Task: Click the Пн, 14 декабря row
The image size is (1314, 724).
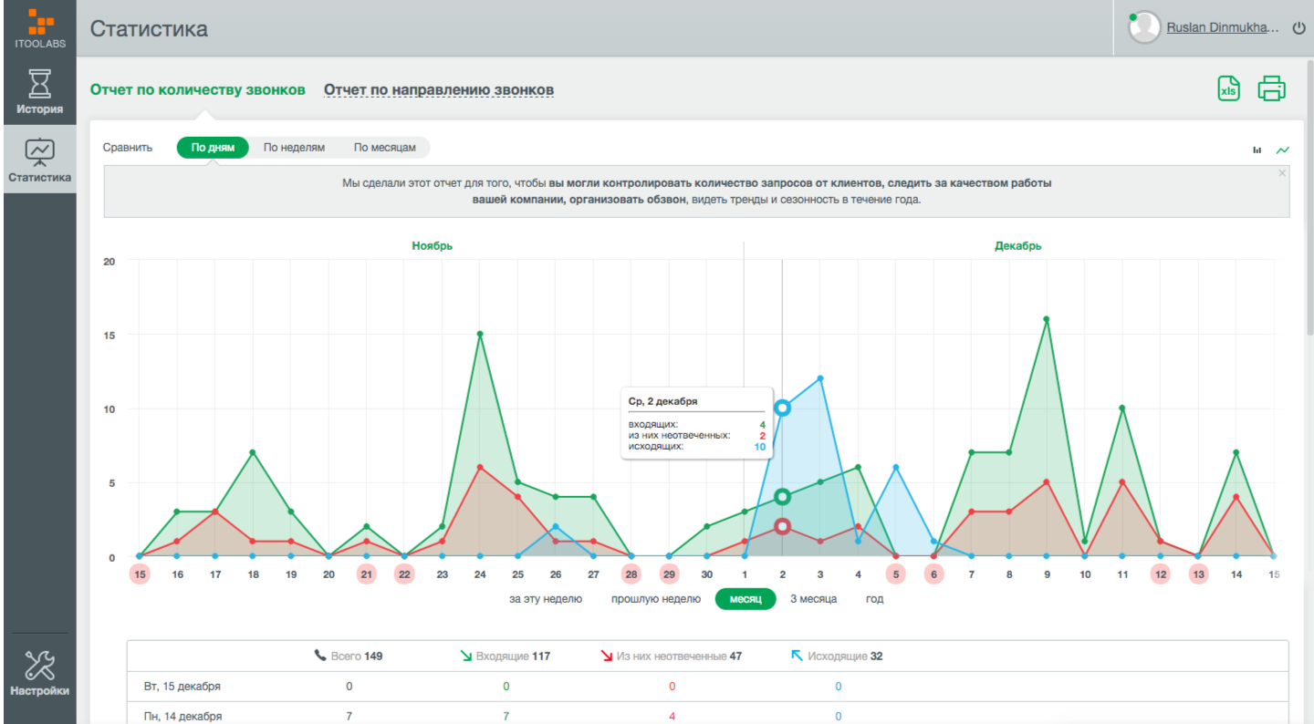Action: 707,713
